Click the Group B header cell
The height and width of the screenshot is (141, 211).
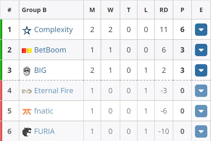point(51,10)
